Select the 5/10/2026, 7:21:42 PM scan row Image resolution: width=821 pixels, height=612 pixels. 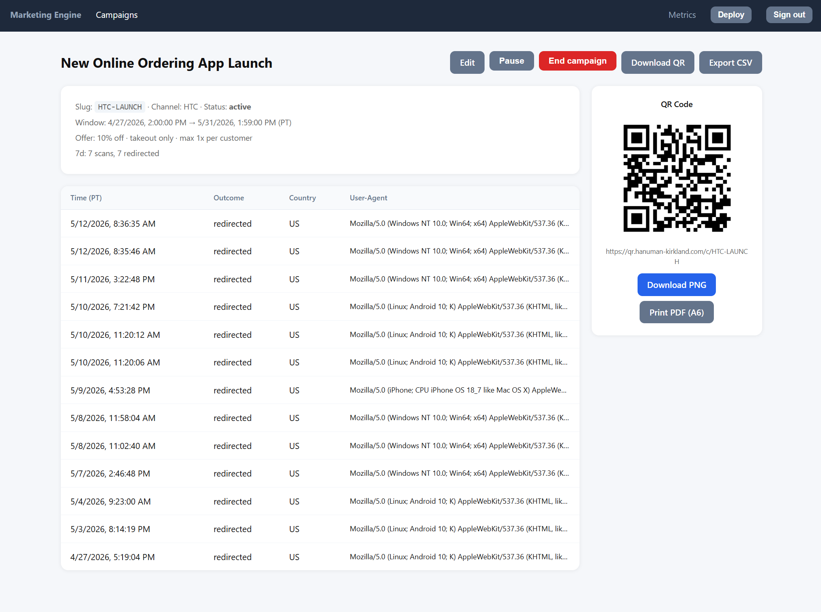pyautogui.click(x=320, y=307)
